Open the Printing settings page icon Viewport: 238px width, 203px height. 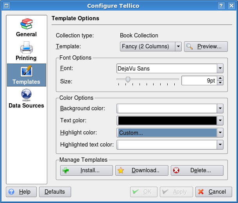27,48
